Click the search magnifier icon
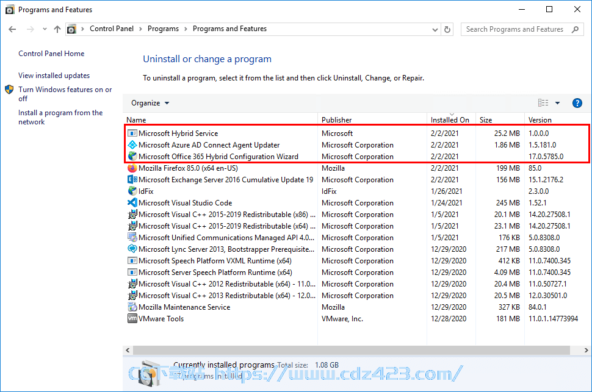Viewport: 592px width, 392px height. pos(575,29)
